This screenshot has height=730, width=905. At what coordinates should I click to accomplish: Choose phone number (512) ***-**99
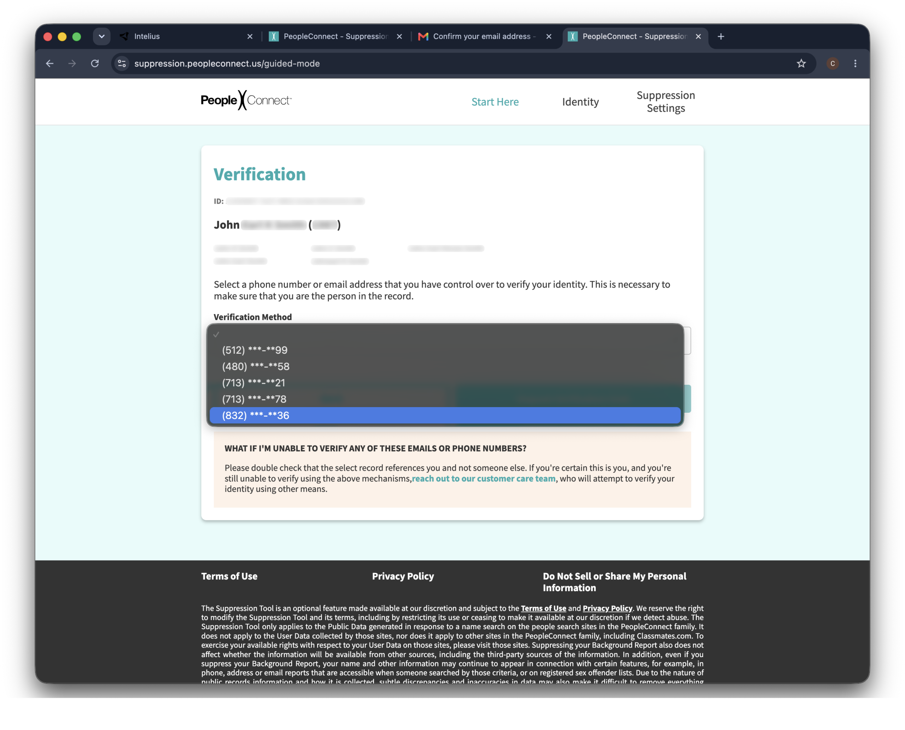pos(445,350)
